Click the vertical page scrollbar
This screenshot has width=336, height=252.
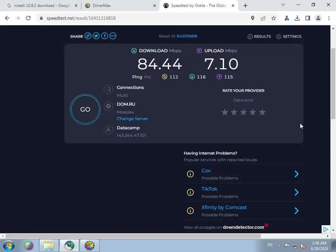[333, 84]
